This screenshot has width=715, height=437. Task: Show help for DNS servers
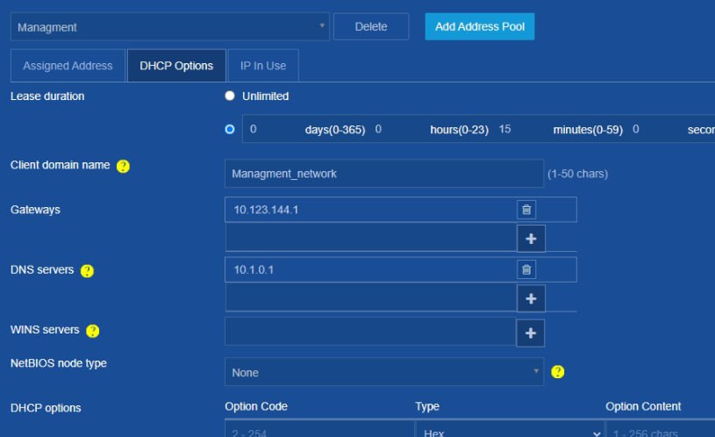tap(87, 271)
